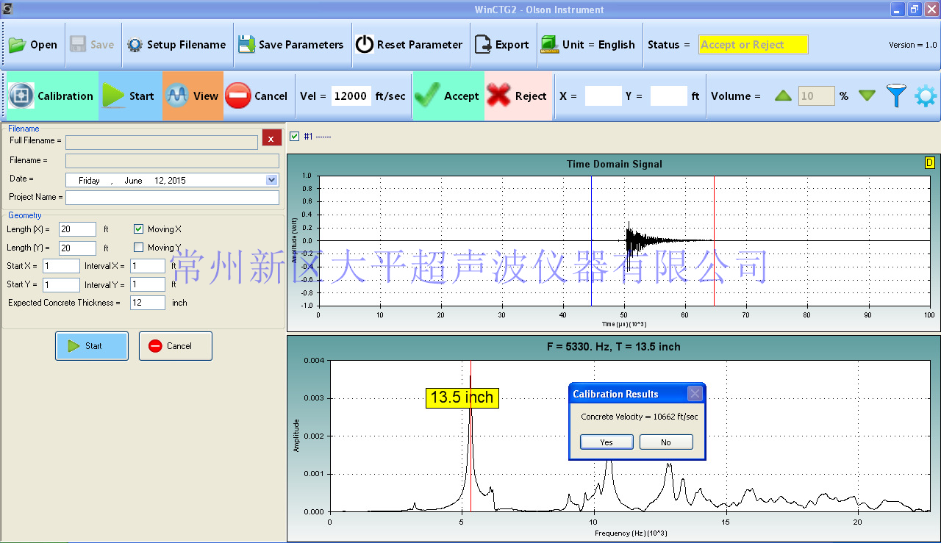
Task: Click Export in the top toolbar
Action: click(x=502, y=45)
